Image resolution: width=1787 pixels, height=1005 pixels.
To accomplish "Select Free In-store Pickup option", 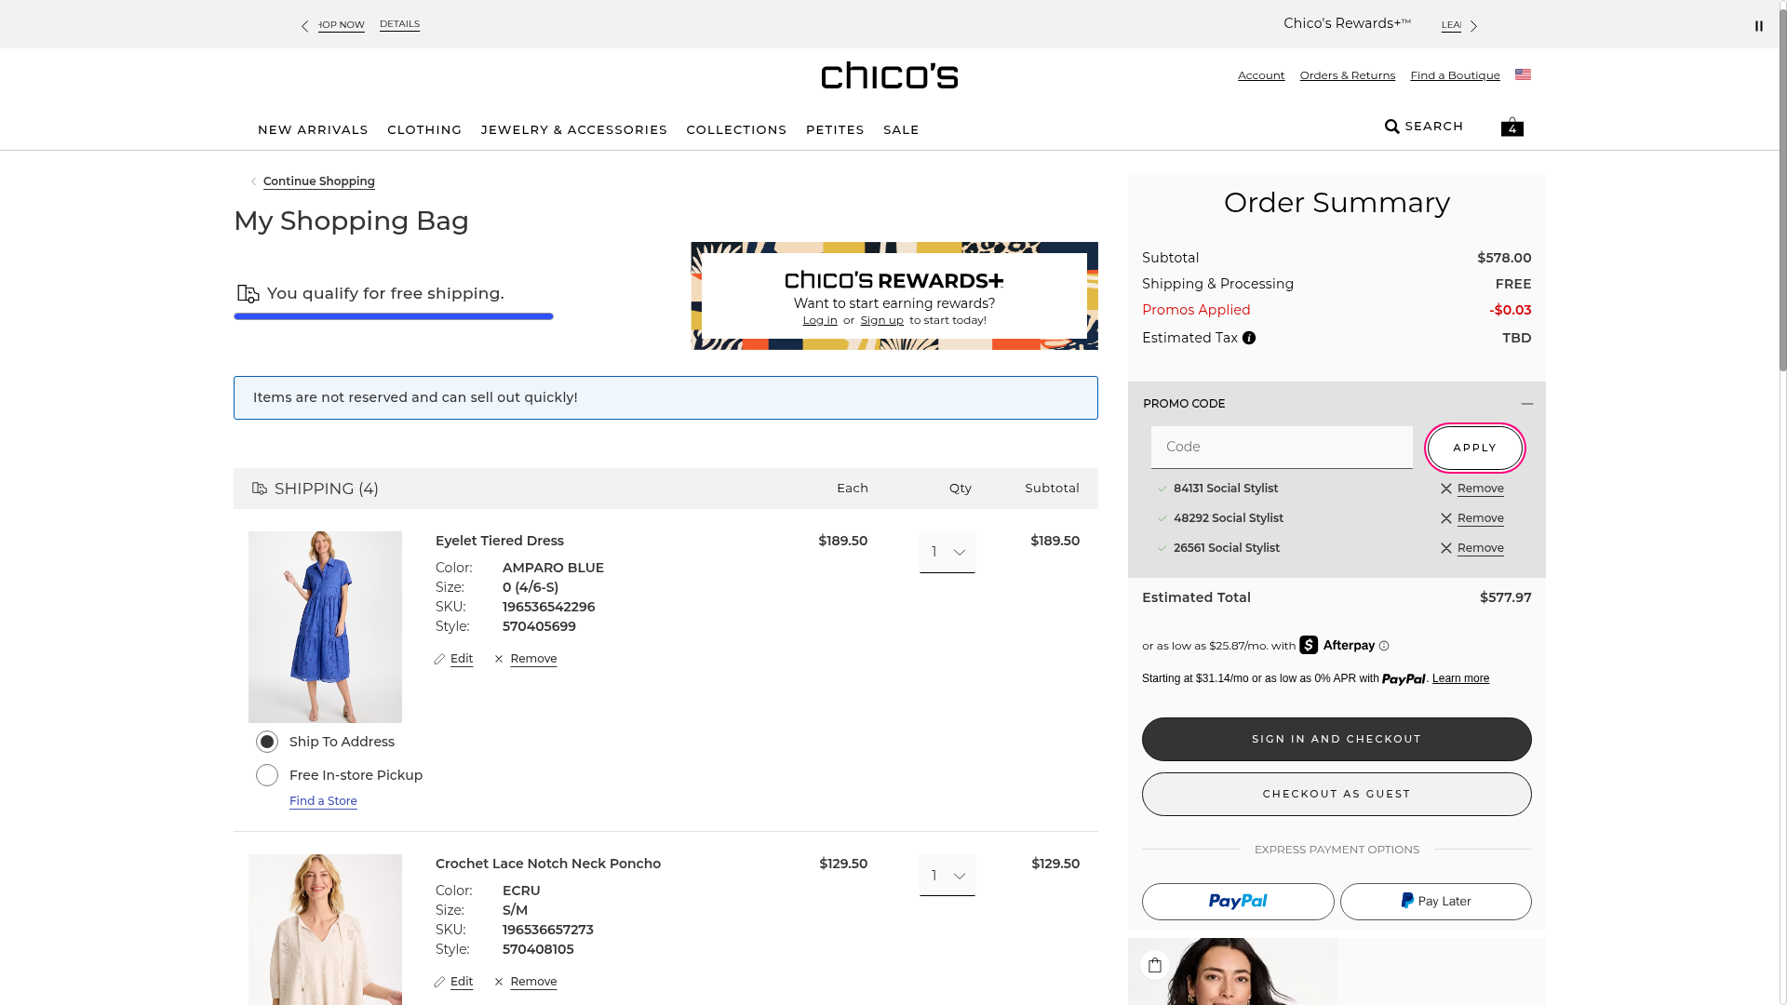I will tap(267, 775).
